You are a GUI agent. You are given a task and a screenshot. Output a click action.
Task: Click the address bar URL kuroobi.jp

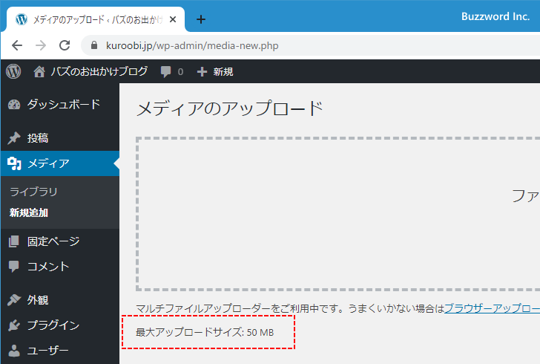click(x=192, y=45)
